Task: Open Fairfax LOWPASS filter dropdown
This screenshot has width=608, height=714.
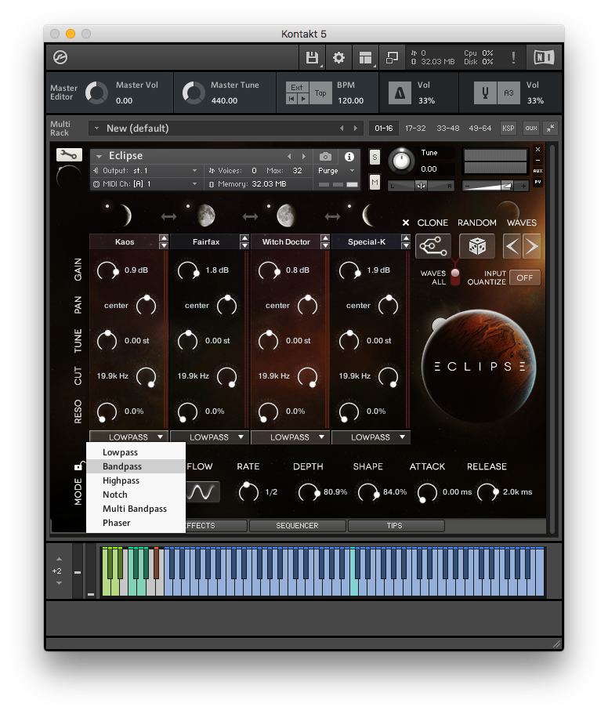Action: click(x=210, y=437)
